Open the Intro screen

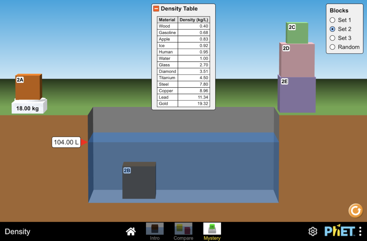(155, 231)
